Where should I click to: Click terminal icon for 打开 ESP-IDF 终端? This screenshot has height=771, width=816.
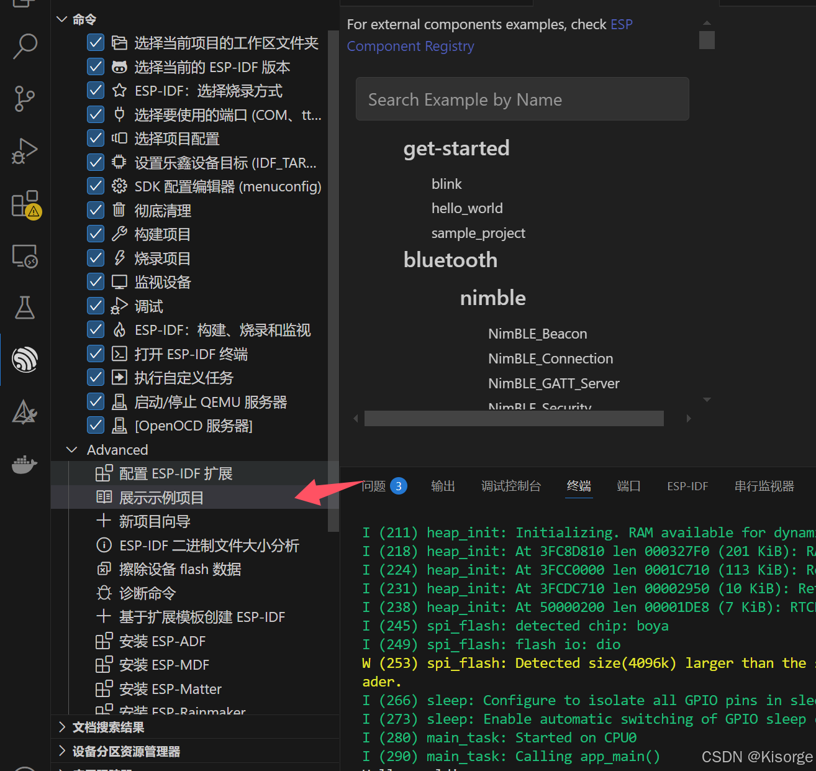[x=119, y=354]
